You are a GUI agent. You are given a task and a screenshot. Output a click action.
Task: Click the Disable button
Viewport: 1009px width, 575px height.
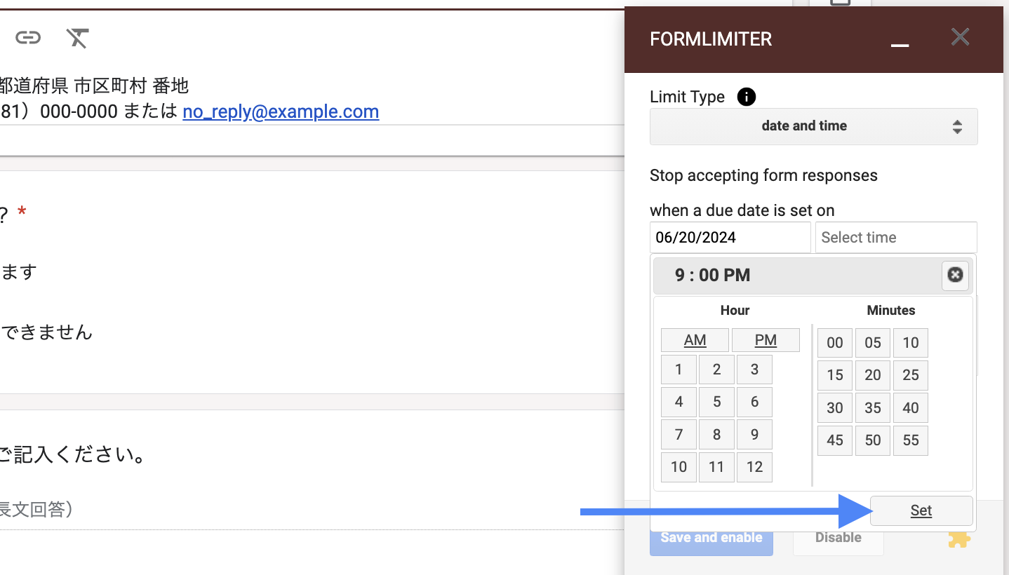838,538
